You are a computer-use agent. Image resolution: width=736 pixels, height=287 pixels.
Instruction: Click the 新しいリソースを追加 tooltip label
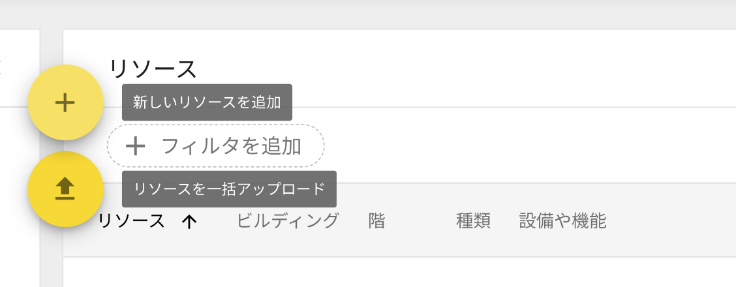[x=207, y=102]
